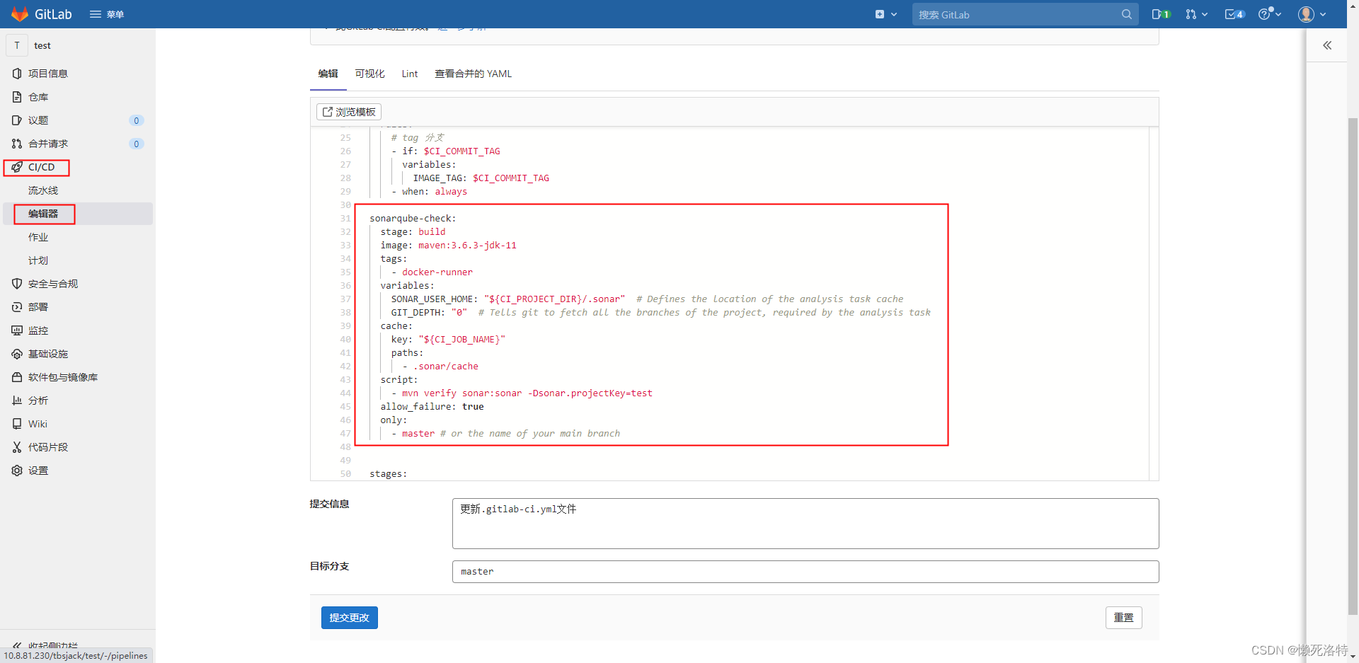The width and height of the screenshot is (1359, 663).
Task: Open the 流水线 pipelines submenu item
Action: pos(43,190)
